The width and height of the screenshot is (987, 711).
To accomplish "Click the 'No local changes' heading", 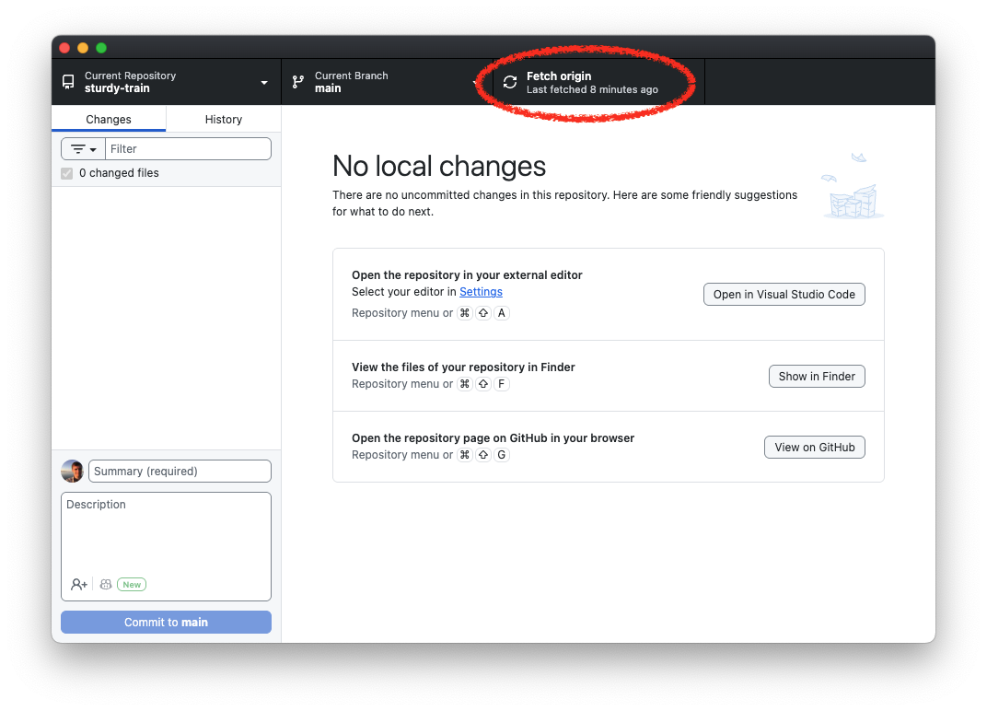I will click(439, 167).
